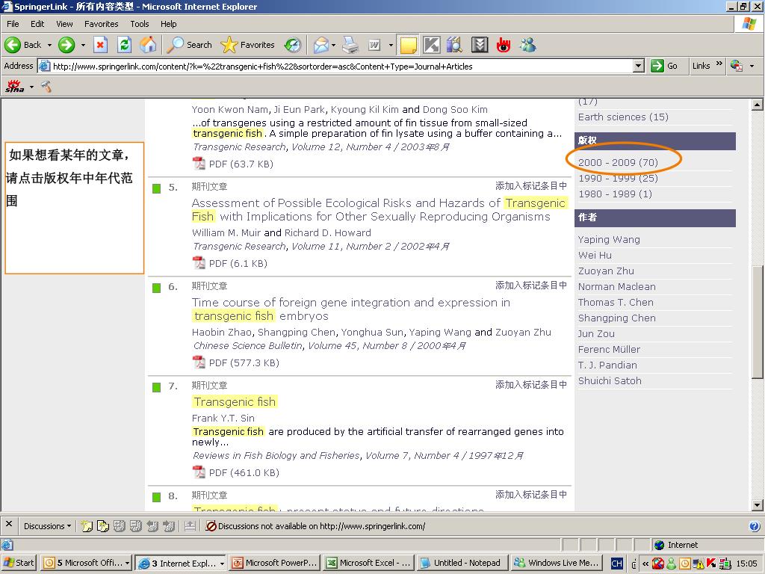
Task: Open the Edit menu
Action: click(37, 24)
